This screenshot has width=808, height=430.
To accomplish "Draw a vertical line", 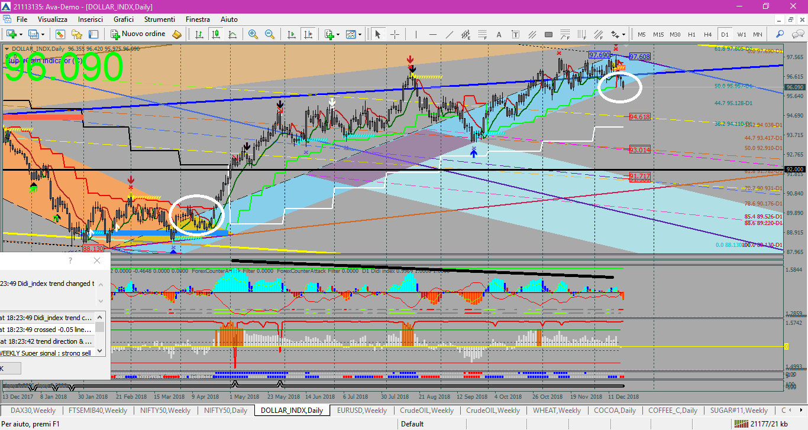I will 416,34.
